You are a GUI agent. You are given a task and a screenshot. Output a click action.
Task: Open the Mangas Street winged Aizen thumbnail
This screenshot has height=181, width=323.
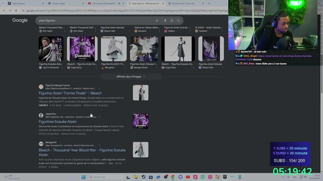coord(144,49)
